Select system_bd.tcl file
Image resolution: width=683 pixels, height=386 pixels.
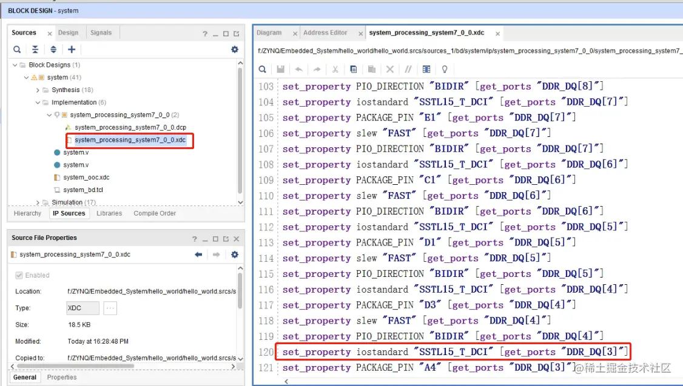point(82,190)
